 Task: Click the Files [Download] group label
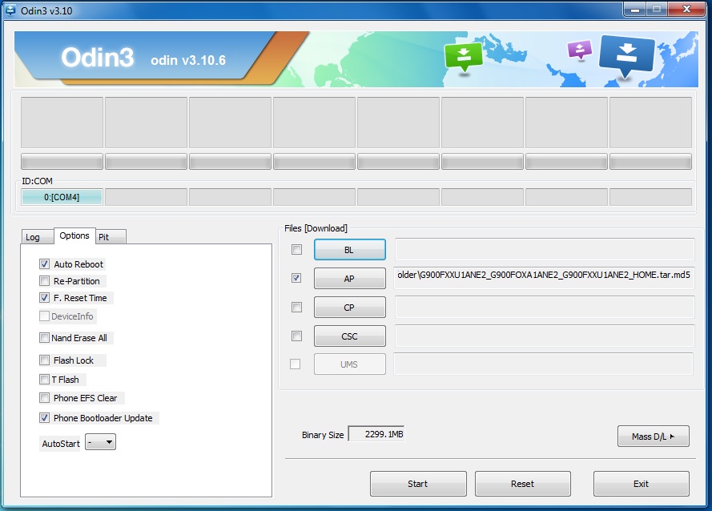pyautogui.click(x=316, y=228)
